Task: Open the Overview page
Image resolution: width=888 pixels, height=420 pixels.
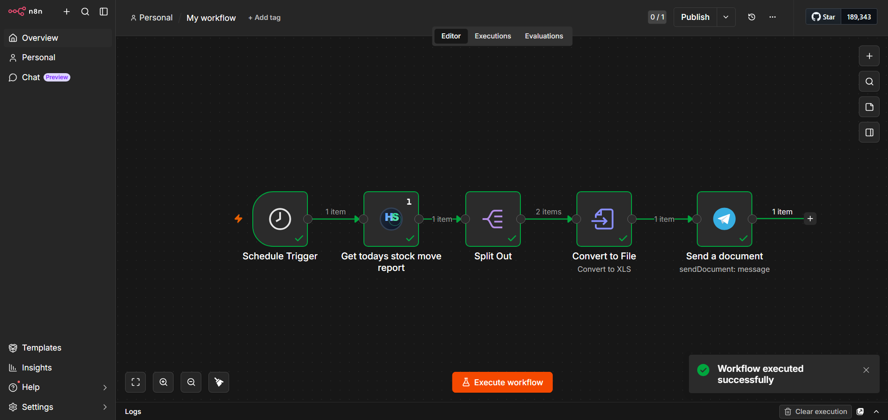Action: (58, 38)
